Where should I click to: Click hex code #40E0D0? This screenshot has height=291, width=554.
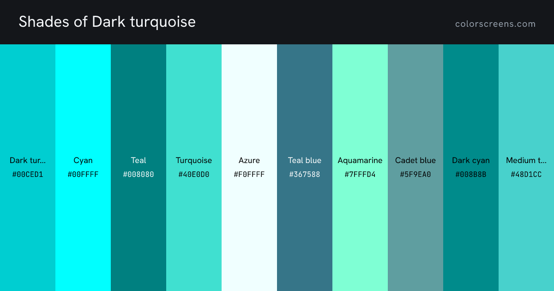[194, 175]
